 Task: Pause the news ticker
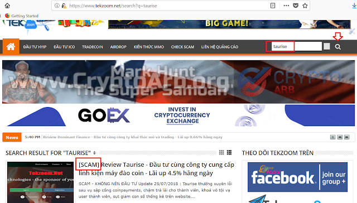[x=332, y=137]
